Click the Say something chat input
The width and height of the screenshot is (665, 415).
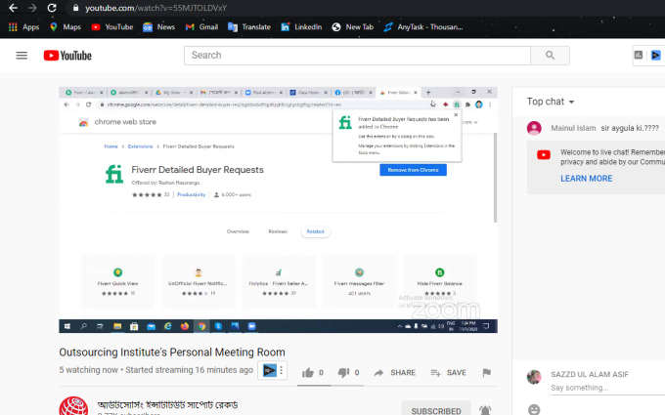point(607,388)
